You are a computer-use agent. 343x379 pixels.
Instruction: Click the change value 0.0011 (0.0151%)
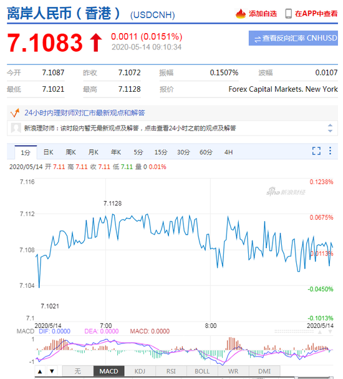(x=147, y=36)
